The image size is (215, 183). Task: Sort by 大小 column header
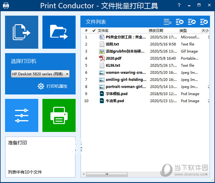coord(205,31)
